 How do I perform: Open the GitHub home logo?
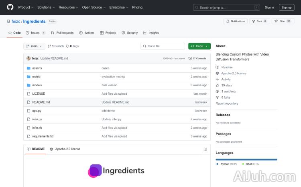[10, 7]
